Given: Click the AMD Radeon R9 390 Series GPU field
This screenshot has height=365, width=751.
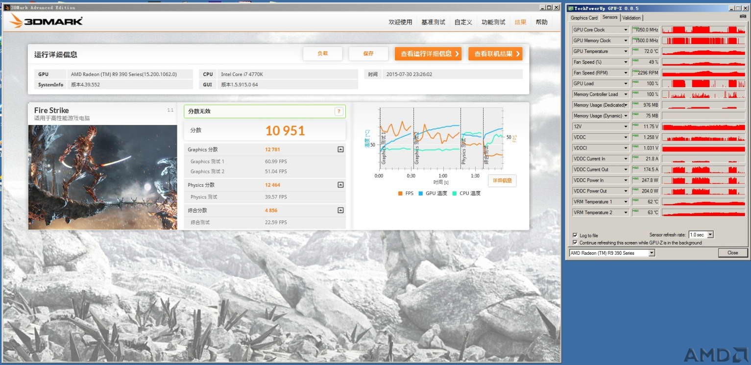Looking at the screenshot, I should tap(130, 74).
